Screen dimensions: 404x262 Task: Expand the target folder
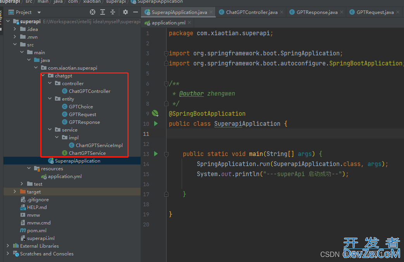coord(15,191)
